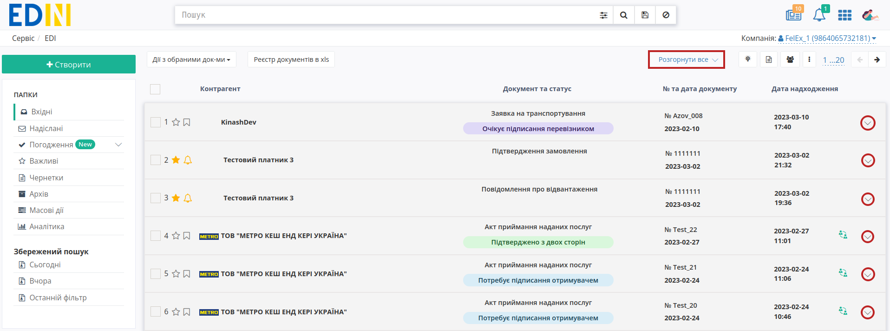Click the users group icon

(x=790, y=60)
